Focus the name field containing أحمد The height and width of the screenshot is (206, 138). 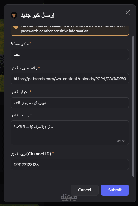point(70,54)
